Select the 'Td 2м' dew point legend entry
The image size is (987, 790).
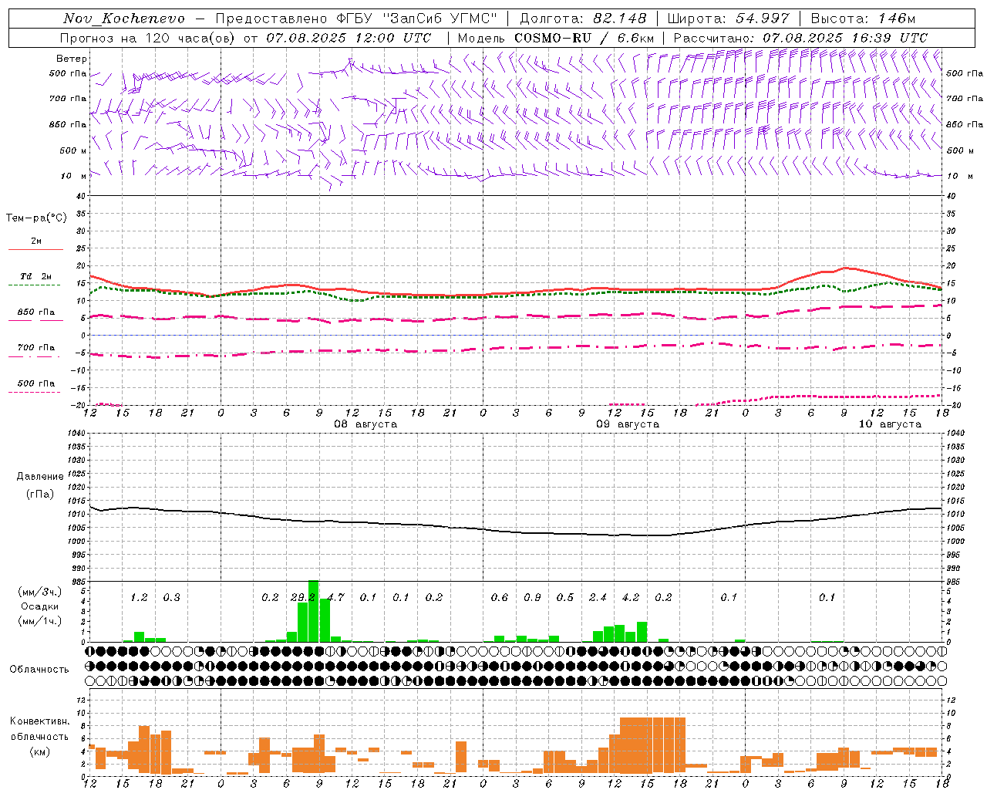click(x=36, y=276)
